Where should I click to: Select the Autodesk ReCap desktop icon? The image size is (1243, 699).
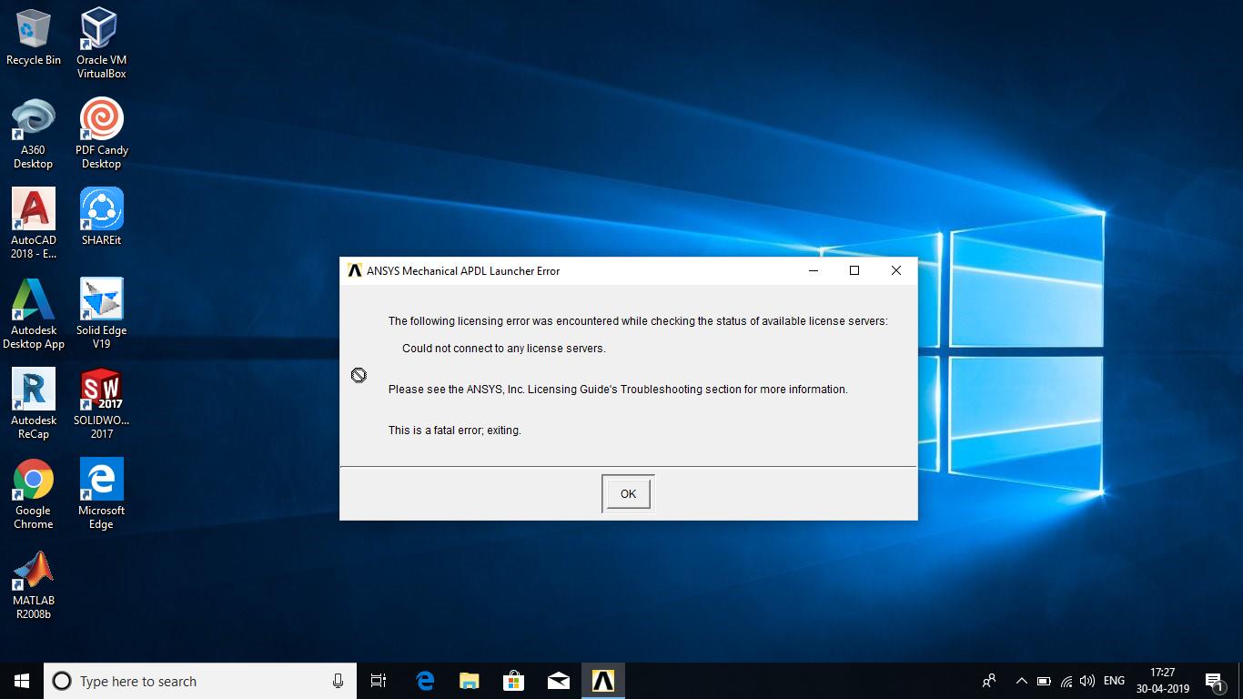tap(34, 404)
